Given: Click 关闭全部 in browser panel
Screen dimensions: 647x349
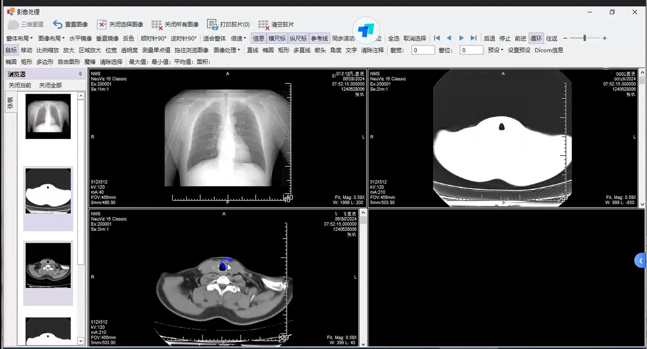Looking at the screenshot, I should click(x=50, y=85).
